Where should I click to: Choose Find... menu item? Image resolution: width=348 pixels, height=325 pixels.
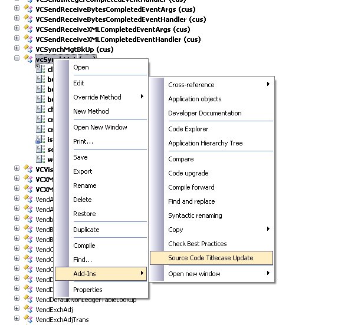coord(101,260)
